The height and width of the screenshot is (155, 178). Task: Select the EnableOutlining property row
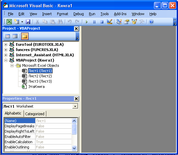(38, 147)
